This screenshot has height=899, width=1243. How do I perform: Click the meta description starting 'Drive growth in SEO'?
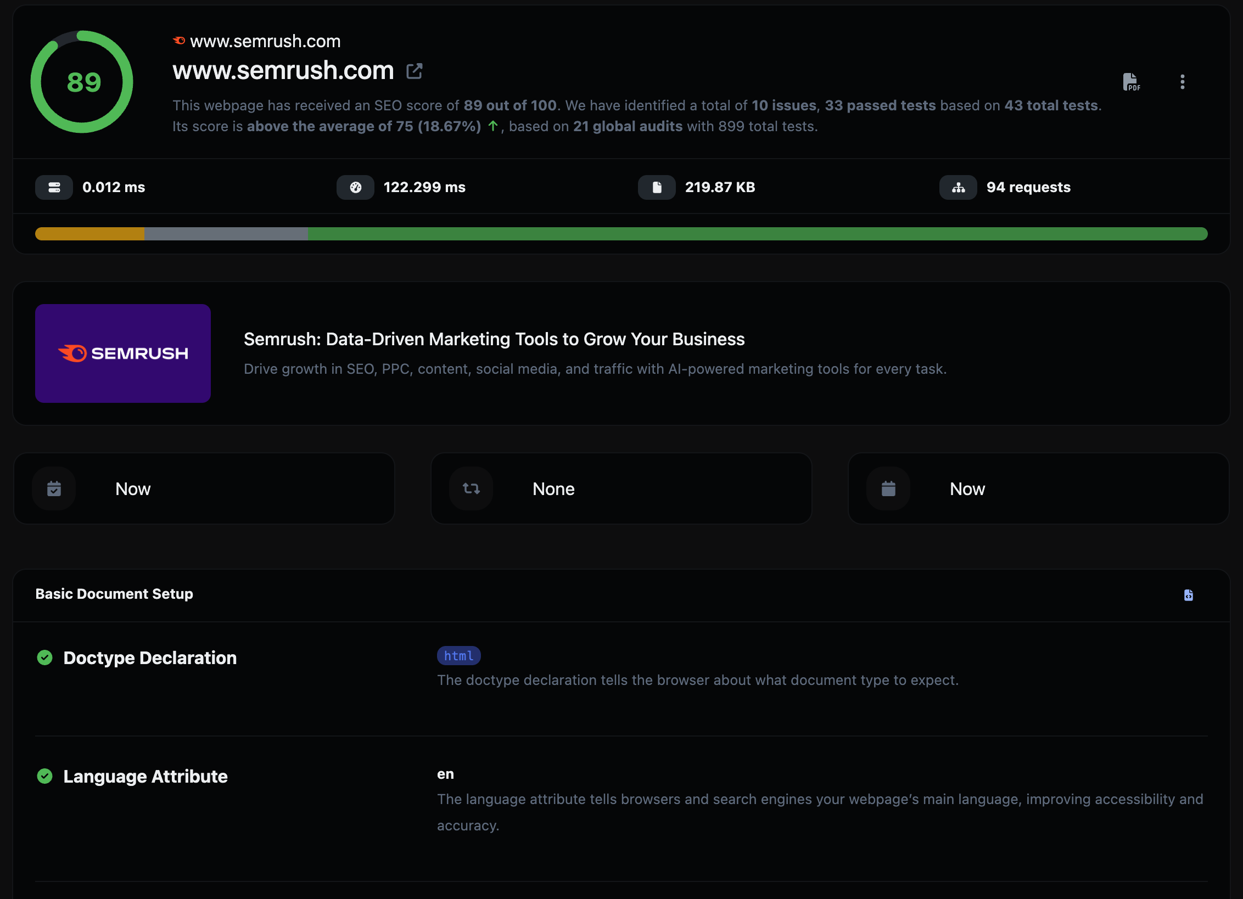pyautogui.click(x=595, y=369)
